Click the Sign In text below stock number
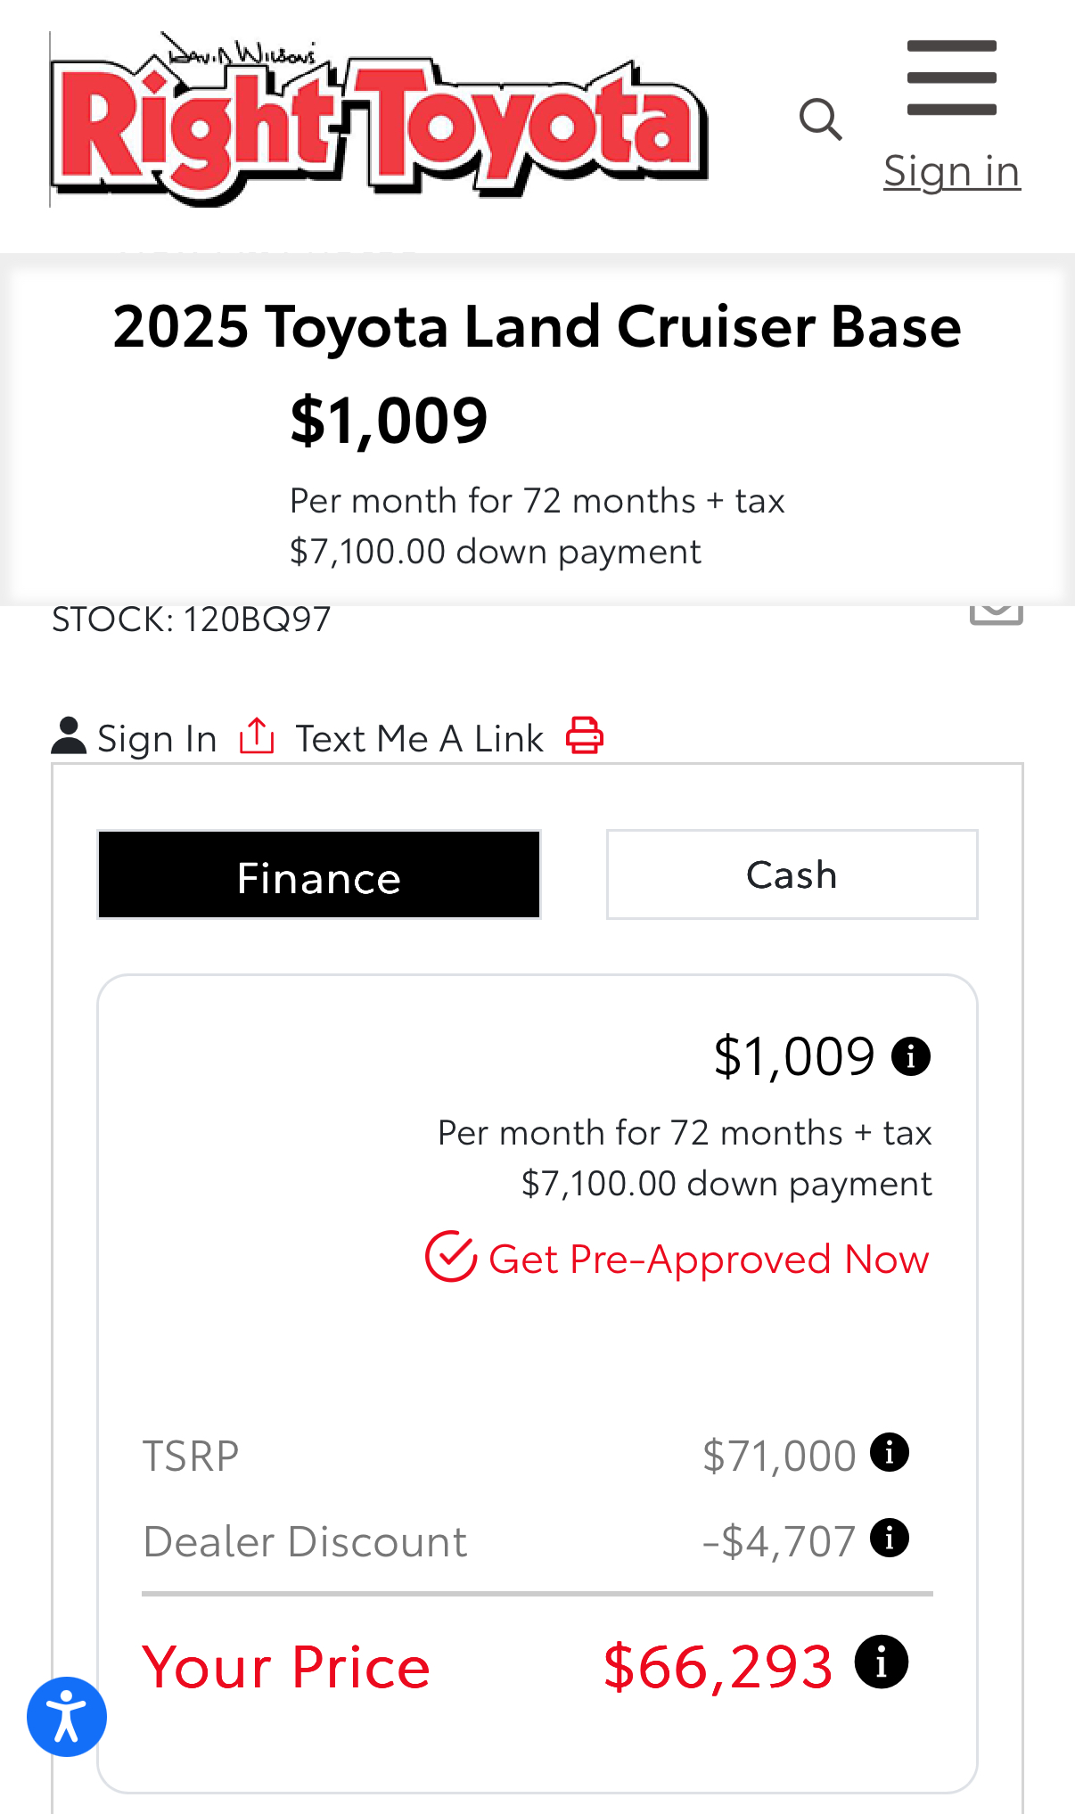 [157, 738]
